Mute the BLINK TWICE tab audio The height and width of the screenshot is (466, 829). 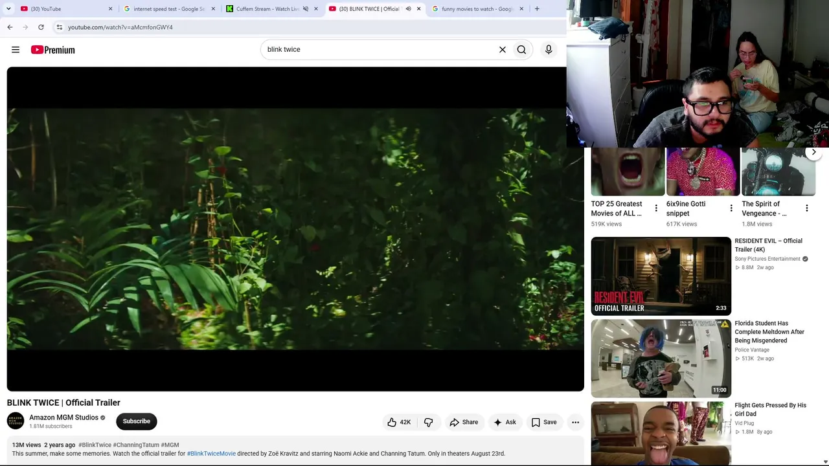click(x=408, y=8)
